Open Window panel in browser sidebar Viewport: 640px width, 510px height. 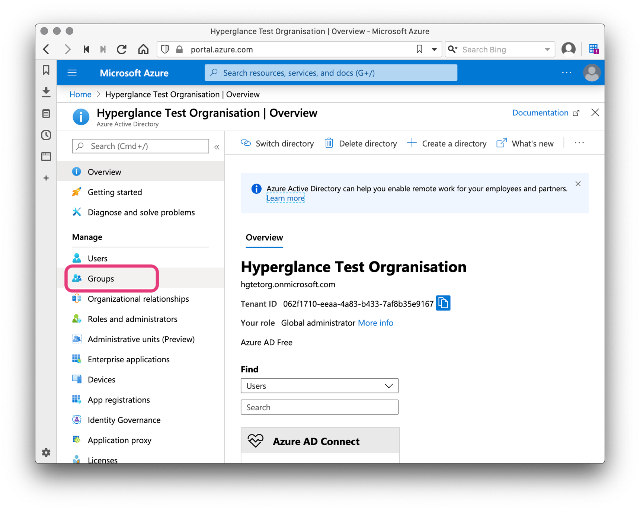tap(46, 156)
